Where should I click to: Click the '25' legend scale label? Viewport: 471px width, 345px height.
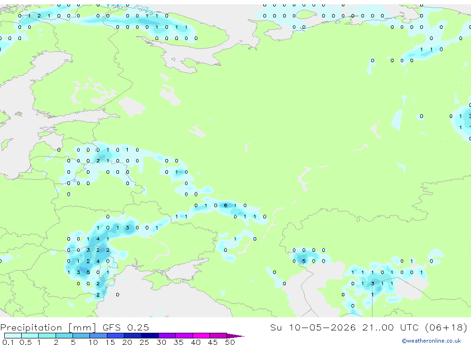click(x=144, y=342)
